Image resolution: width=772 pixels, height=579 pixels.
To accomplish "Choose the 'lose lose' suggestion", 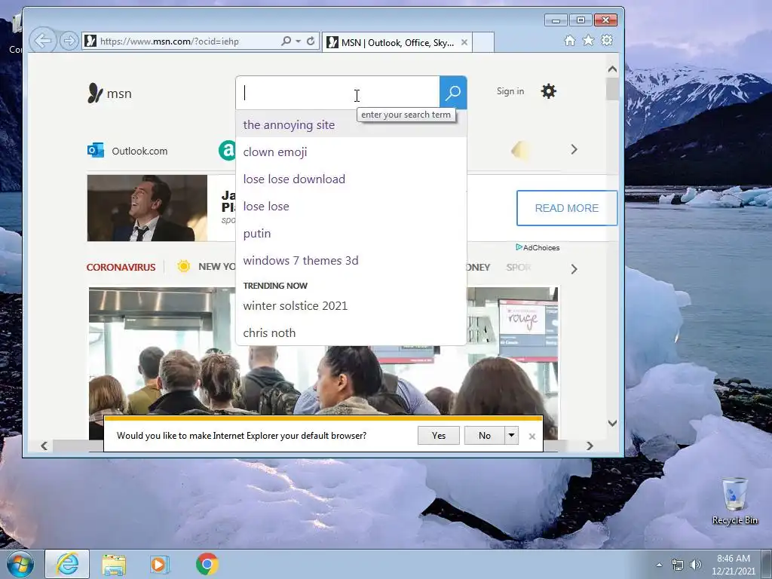I will click(x=351, y=206).
